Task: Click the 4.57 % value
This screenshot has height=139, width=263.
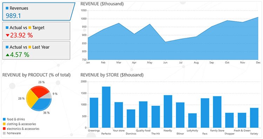Action: (x=20, y=55)
